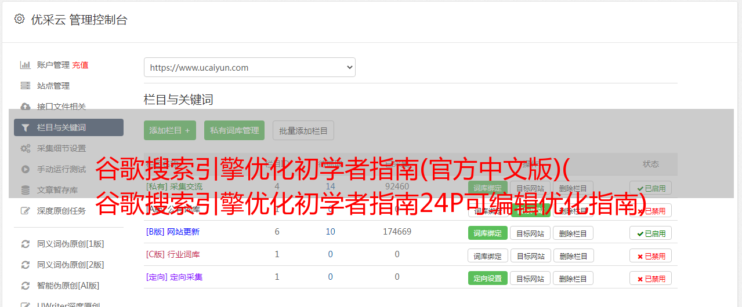The width and height of the screenshot is (742, 307).
Task: Open the [定向] 定向采集 column link
Action: tap(175, 277)
